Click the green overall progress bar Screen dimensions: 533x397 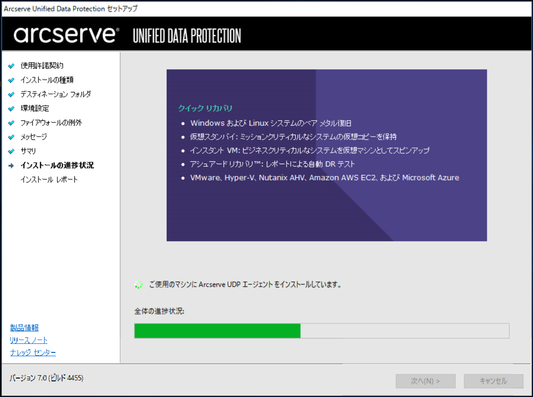[322, 331]
